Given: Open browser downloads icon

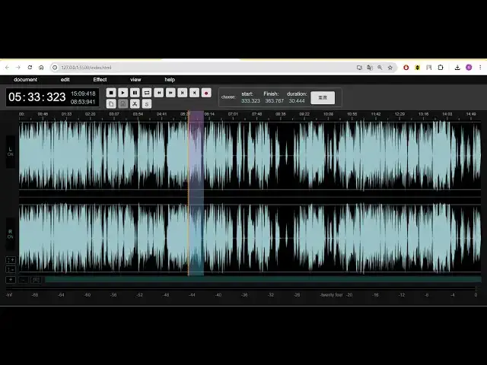Looking at the screenshot, I should 457,68.
